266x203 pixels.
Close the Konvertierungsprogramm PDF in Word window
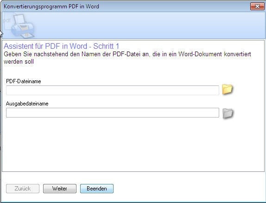(x=257, y=7)
